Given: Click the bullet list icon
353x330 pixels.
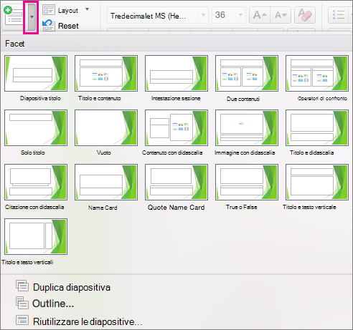Looking at the screenshot, I should [x=339, y=15].
